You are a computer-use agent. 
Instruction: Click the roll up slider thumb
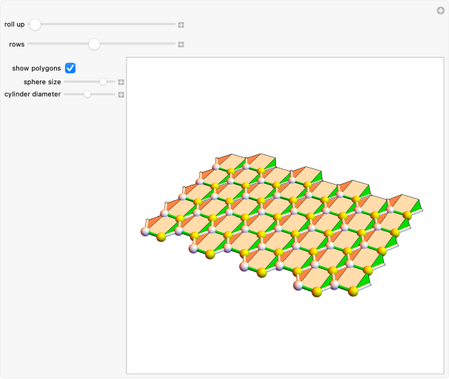pyautogui.click(x=35, y=24)
